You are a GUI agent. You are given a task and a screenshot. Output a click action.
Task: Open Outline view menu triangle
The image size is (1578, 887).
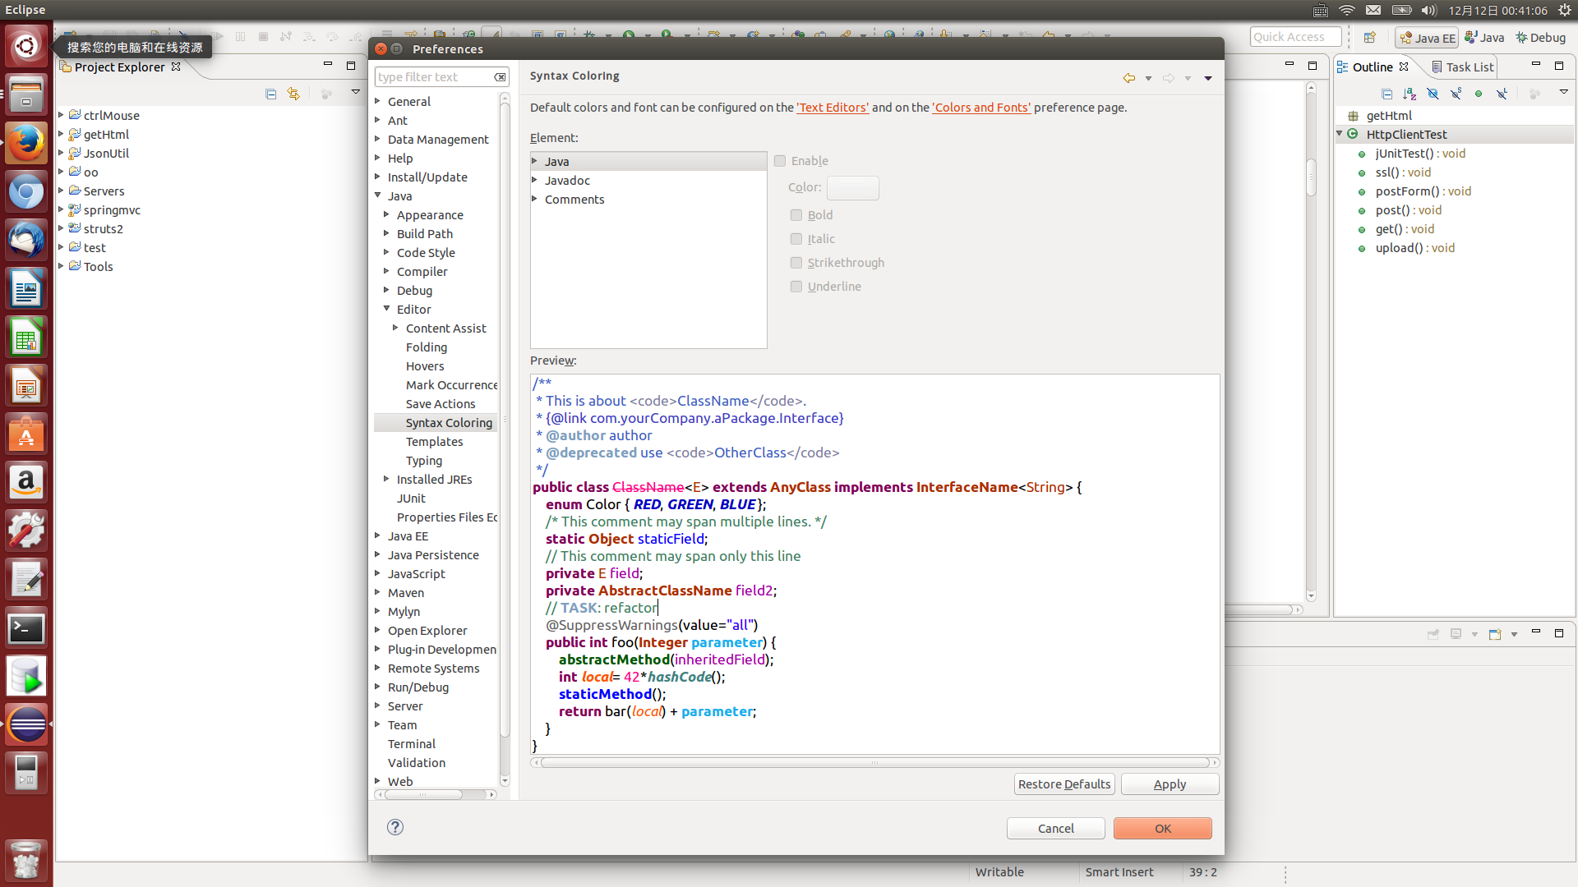click(x=1564, y=92)
